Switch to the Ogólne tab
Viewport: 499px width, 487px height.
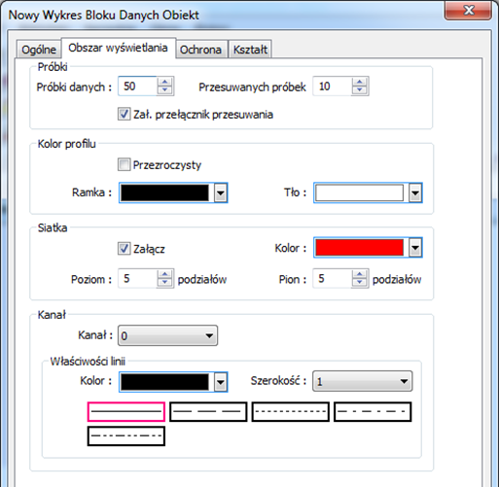[39, 50]
